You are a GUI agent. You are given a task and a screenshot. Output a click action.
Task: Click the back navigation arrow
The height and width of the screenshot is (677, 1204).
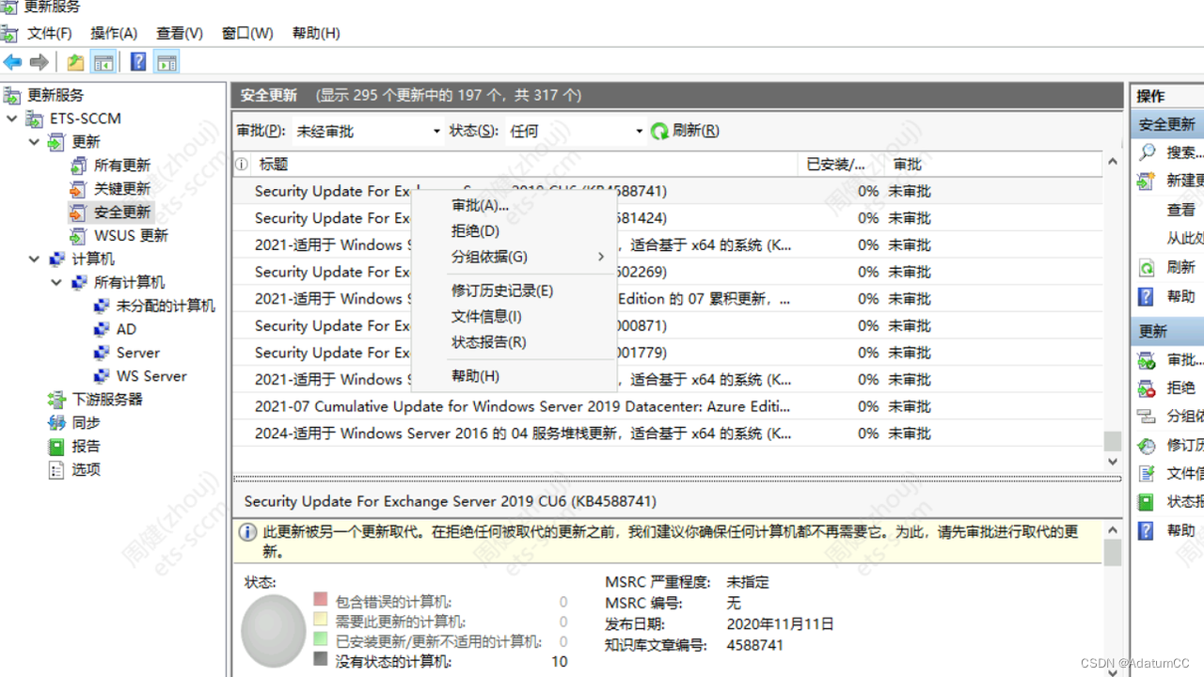tap(12, 62)
